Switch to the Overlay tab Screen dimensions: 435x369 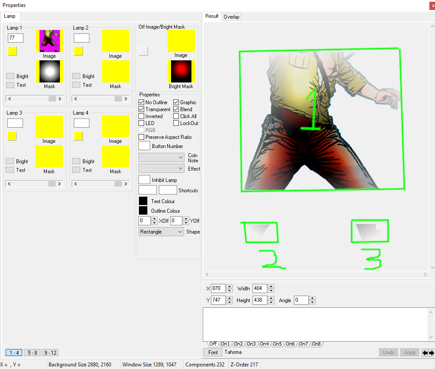231,17
